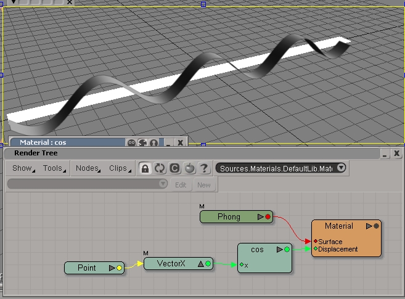Click the Point node yellow output port
Viewport: 405px width, 299px height.
119,268
